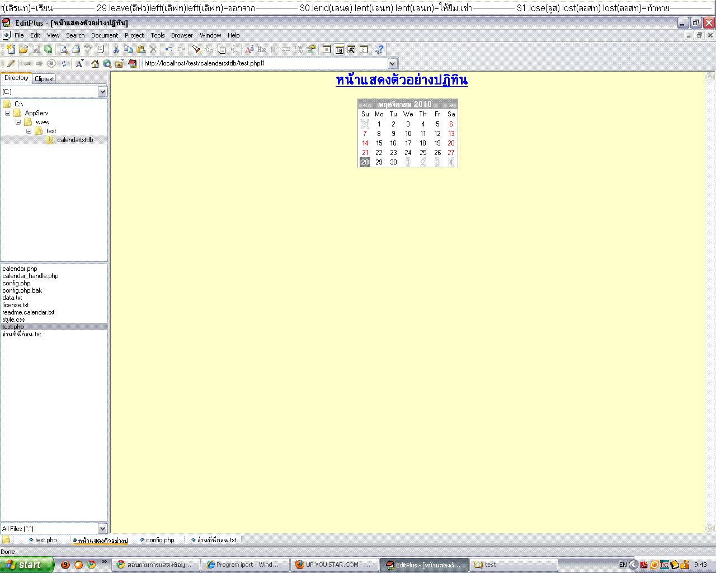Switch to UP YOU STAR.COM taskbar window
The width and height of the screenshot is (716, 573).
point(335,565)
